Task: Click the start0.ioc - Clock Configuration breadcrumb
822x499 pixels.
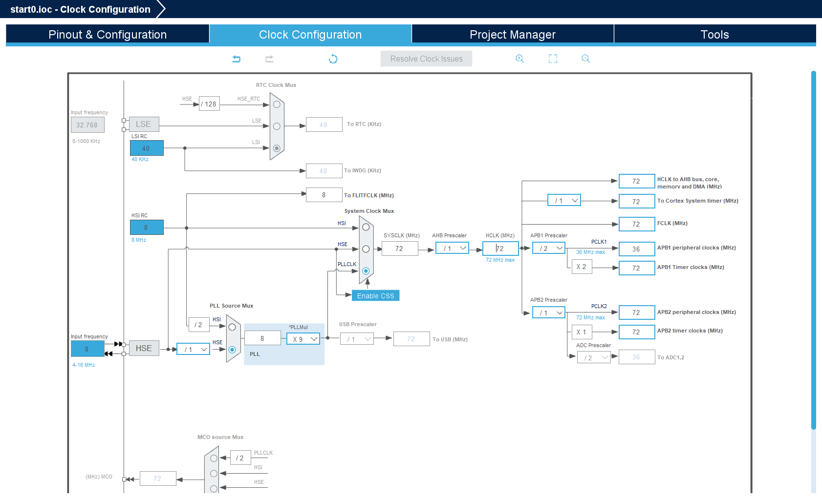Action: (80, 9)
